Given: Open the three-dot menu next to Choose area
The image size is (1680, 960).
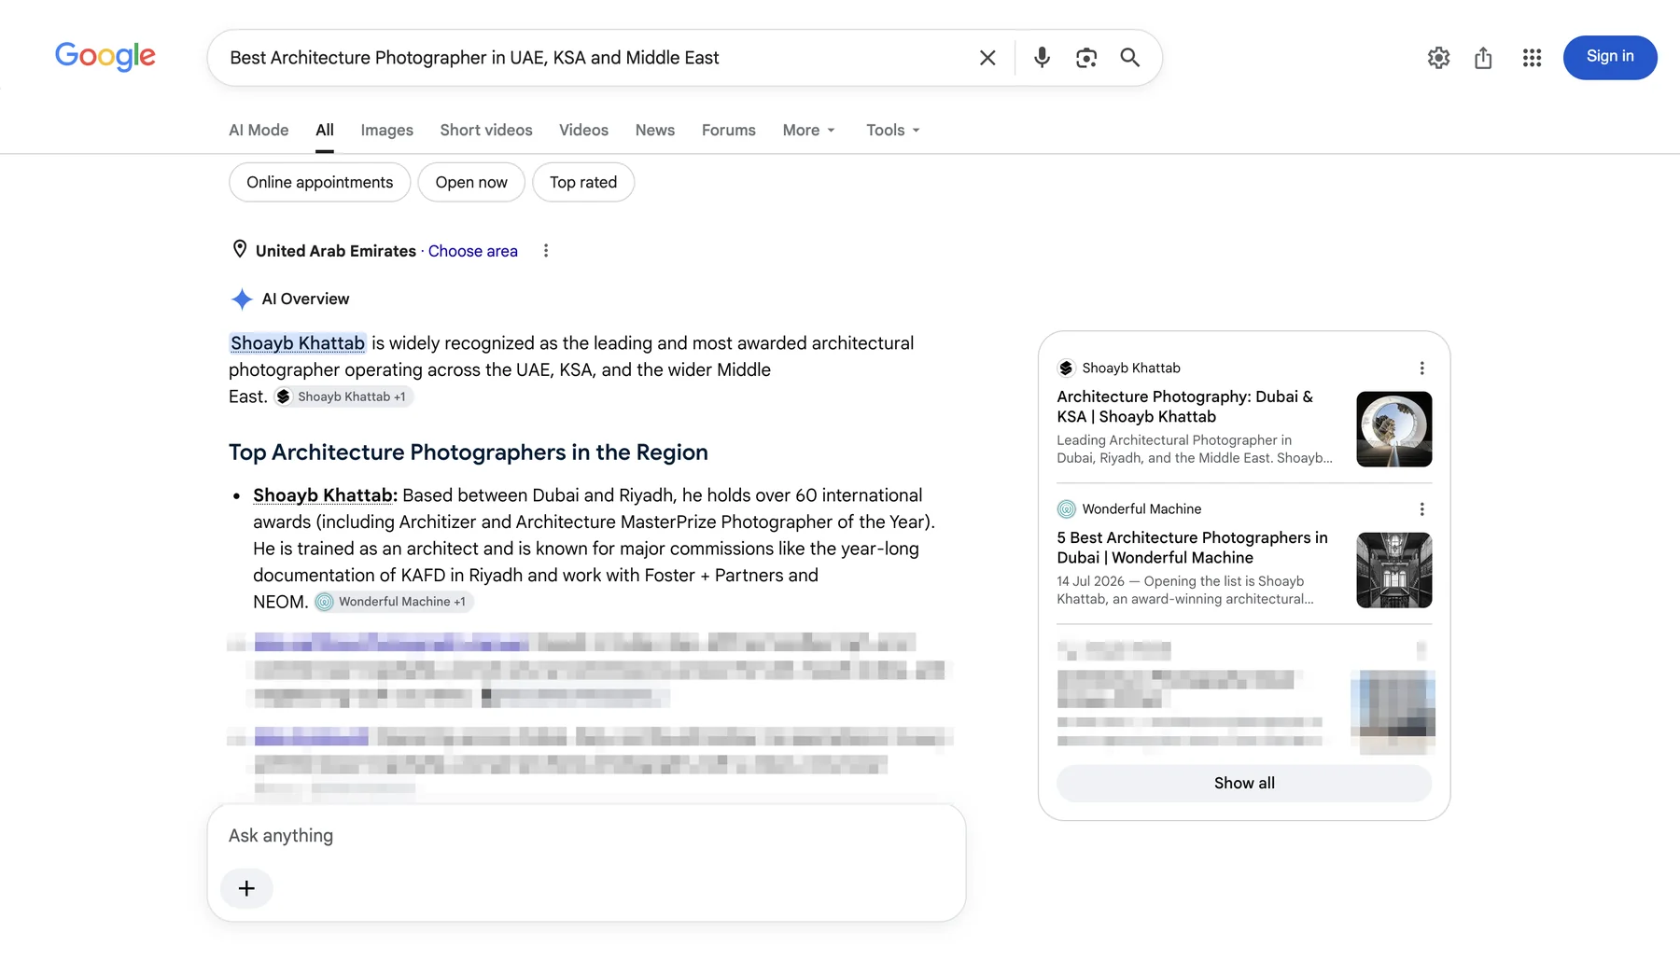Looking at the screenshot, I should pyautogui.click(x=546, y=251).
